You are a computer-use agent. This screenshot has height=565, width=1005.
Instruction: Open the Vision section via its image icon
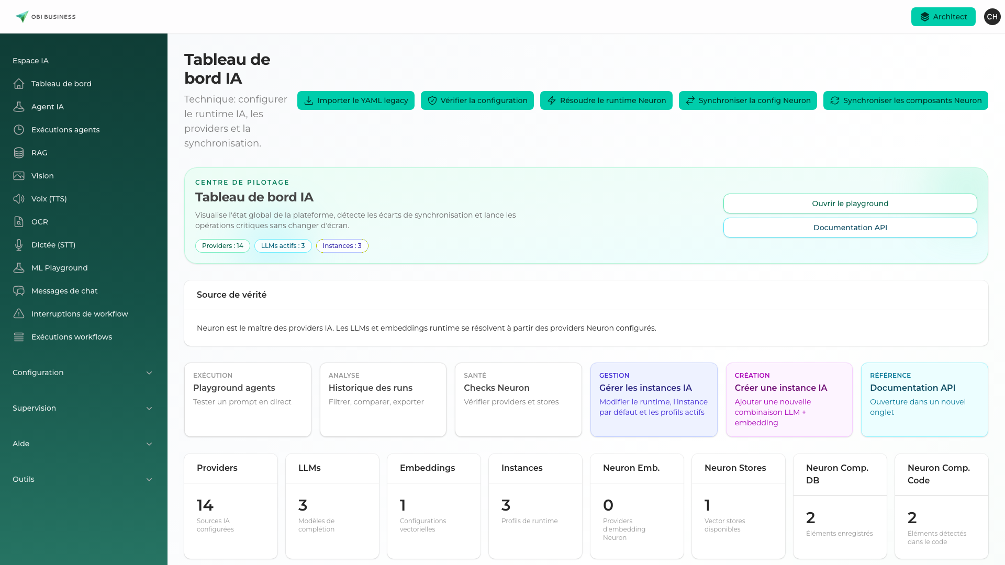pyautogui.click(x=19, y=176)
